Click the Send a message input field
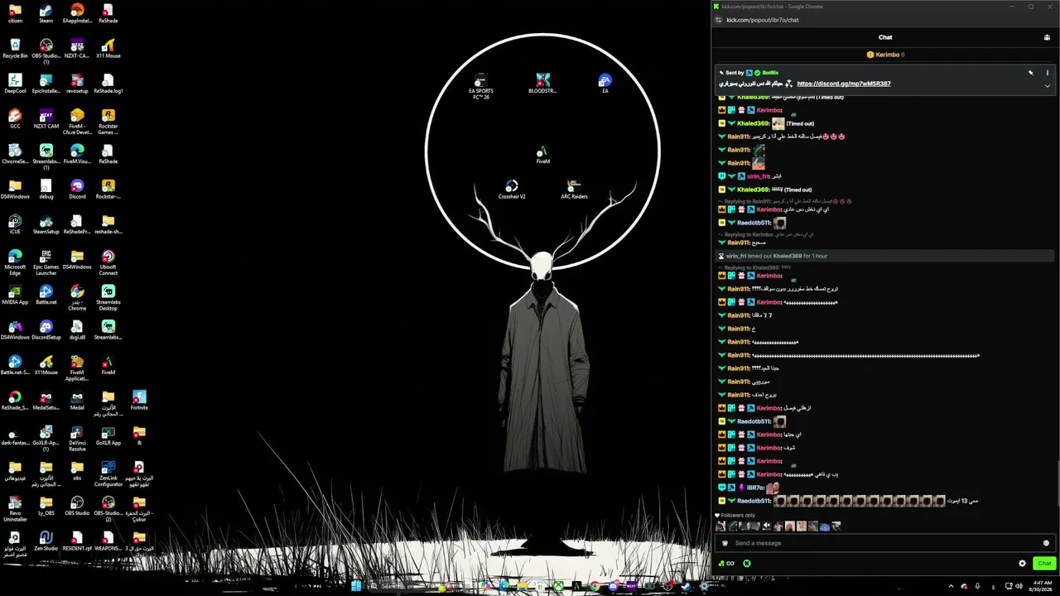Screen dimensions: 1060x596 [884, 543]
